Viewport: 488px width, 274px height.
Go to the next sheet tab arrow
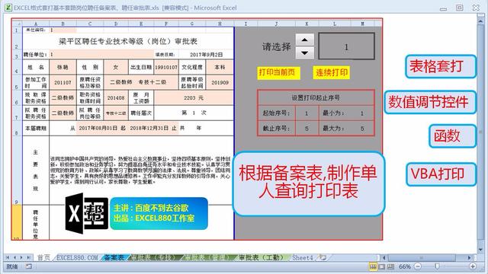[22, 257]
